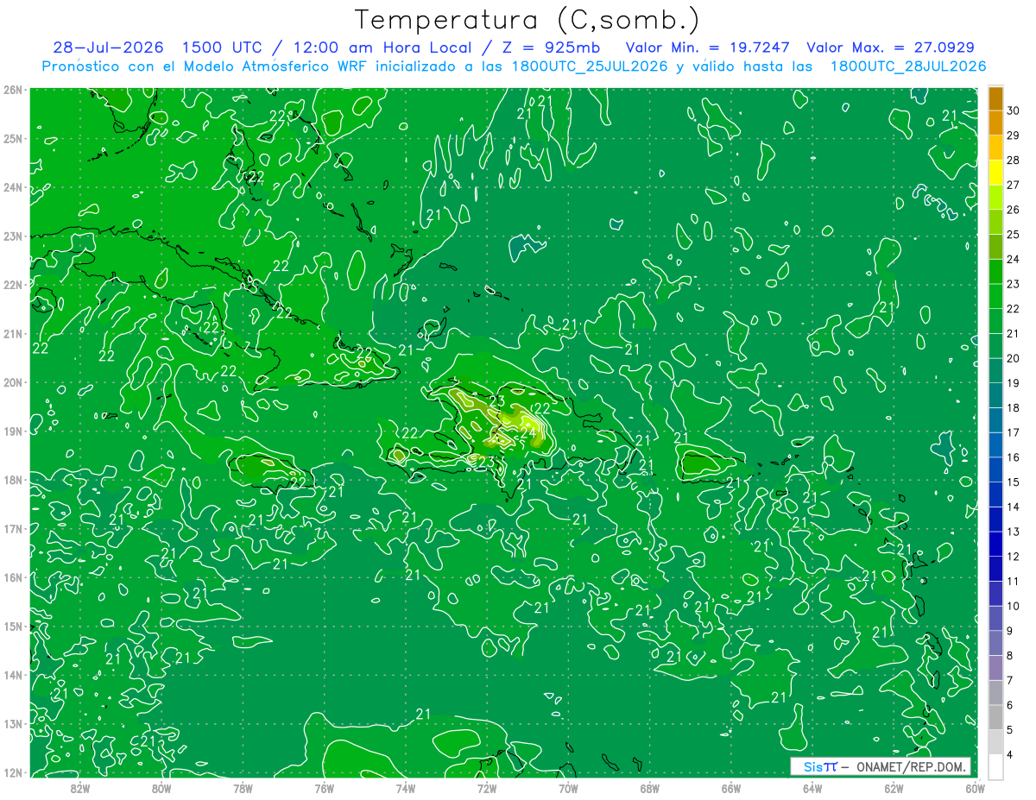Click the blue swatch between 15 and 16
Viewport: 1036px width, 800px height.
(x=995, y=469)
